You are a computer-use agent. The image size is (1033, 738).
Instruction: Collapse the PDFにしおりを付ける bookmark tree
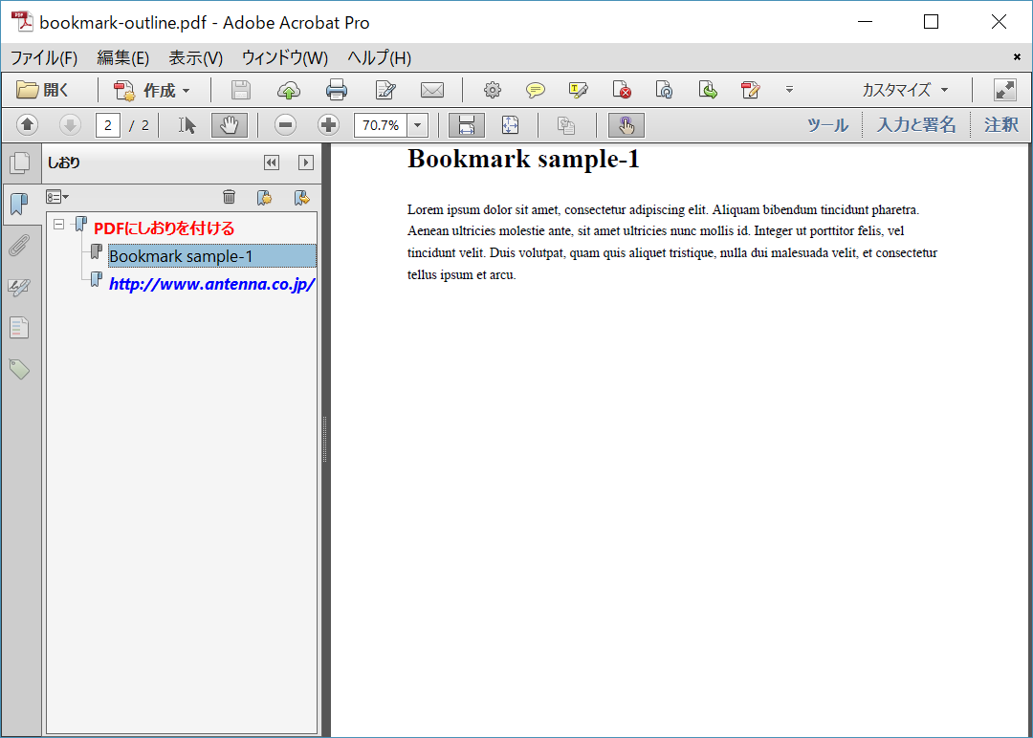pos(58,224)
